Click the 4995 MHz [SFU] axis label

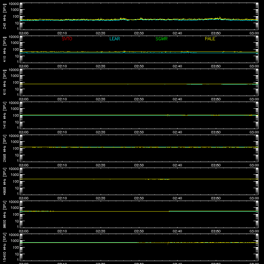pos(4,181)
